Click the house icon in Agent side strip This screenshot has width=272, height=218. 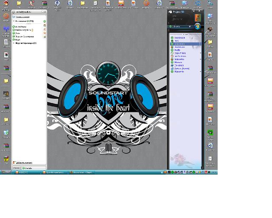pyautogui.click(x=45, y=26)
